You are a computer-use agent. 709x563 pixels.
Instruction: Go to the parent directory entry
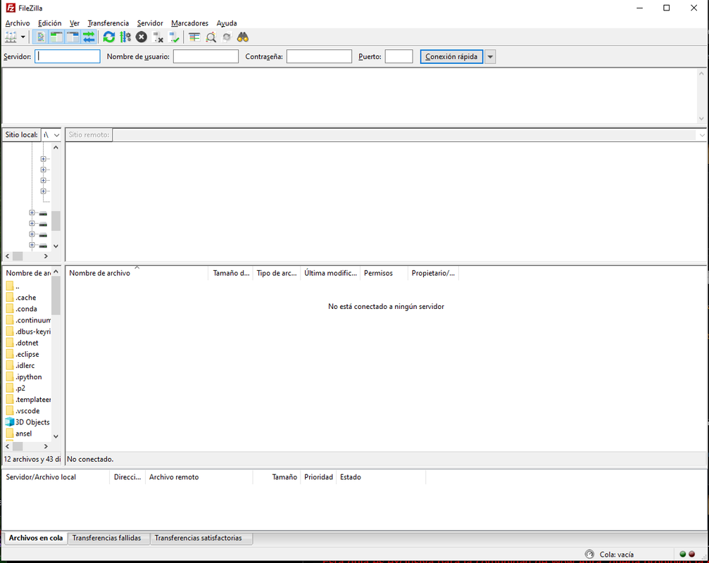(x=17, y=286)
